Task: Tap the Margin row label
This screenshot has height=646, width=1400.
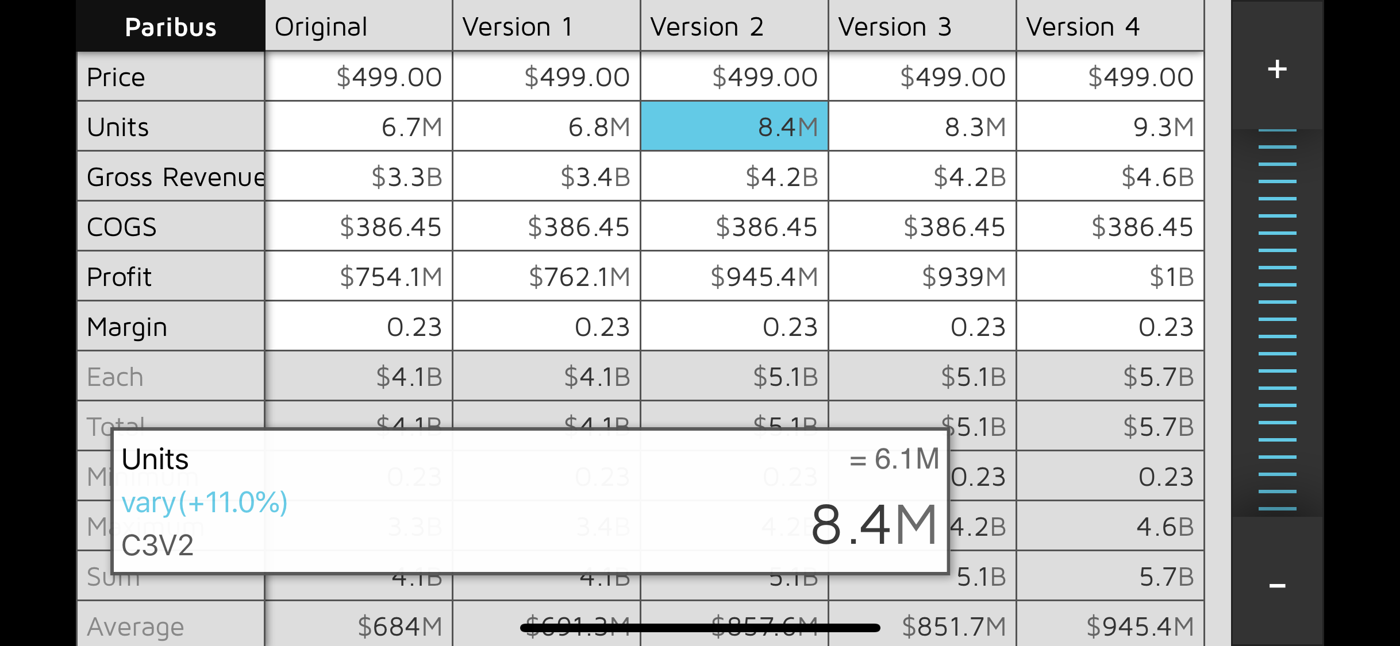Action: pos(171,327)
